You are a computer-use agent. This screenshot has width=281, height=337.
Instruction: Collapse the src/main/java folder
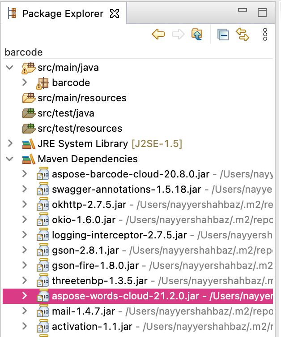tap(9, 68)
